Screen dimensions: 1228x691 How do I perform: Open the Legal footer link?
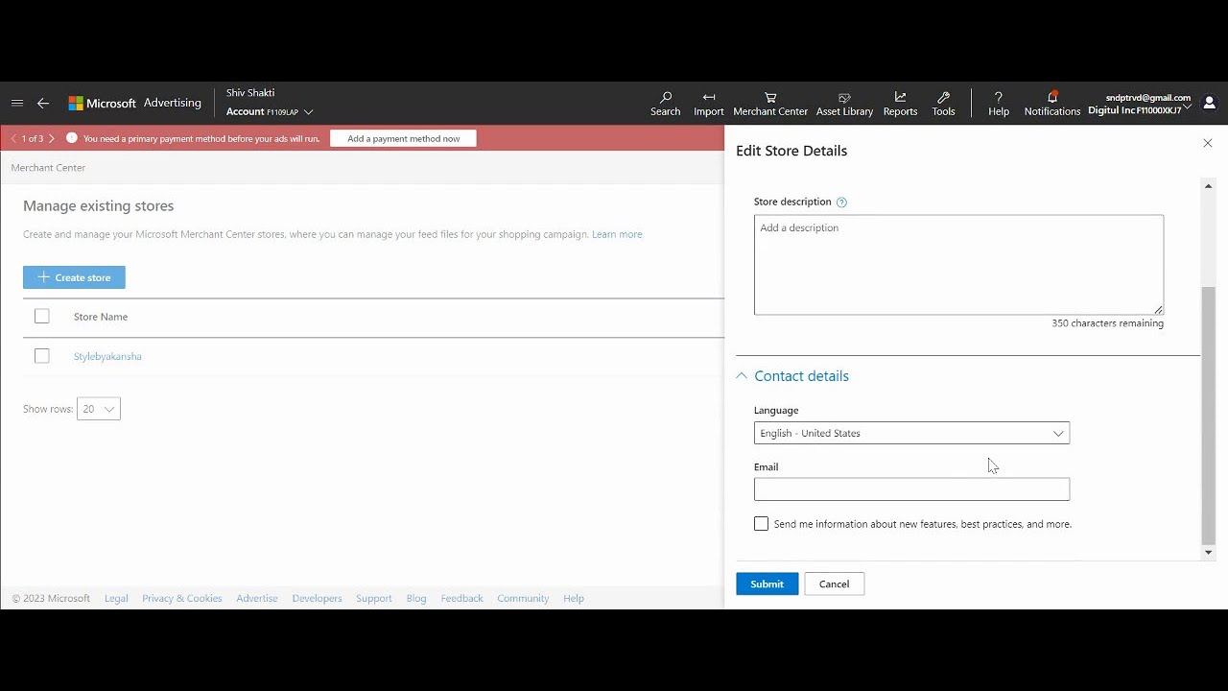(x=116, y=598)
